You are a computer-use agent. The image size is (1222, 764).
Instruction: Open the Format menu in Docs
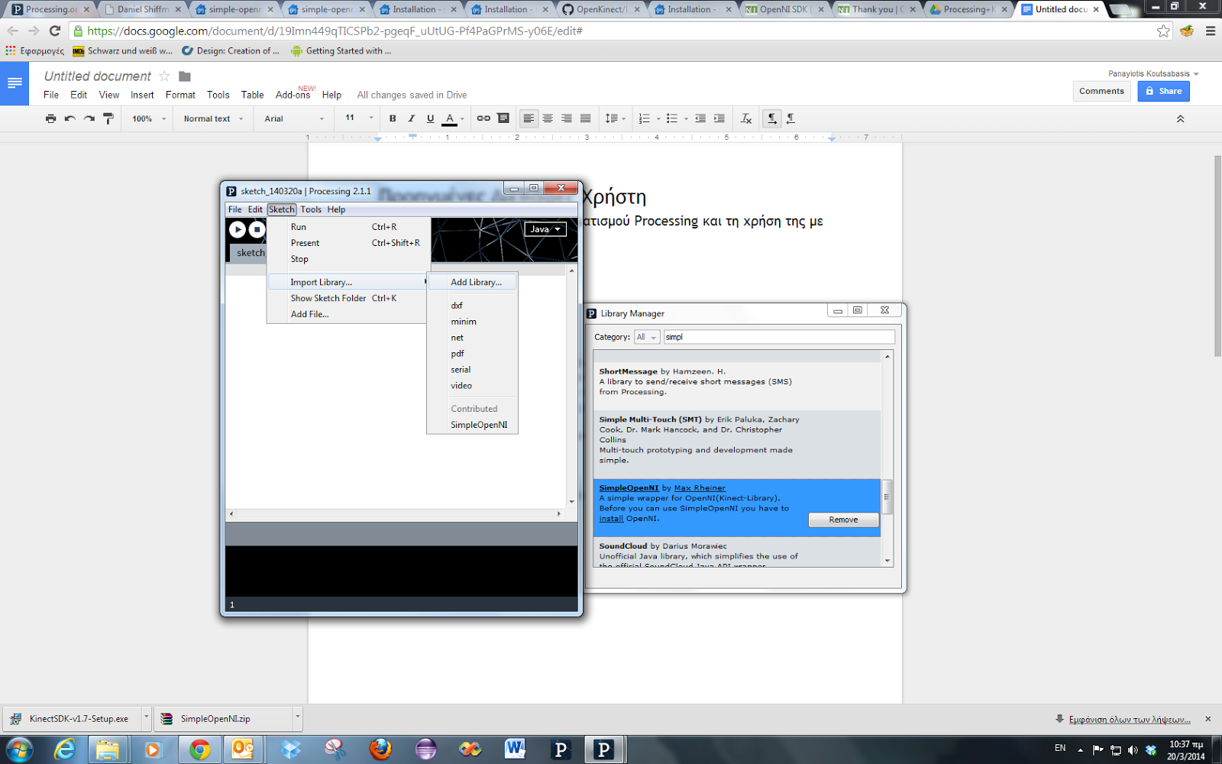[180, 95]
